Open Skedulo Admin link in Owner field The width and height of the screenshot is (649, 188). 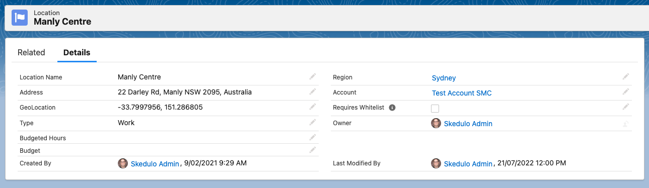click(468, 124)
